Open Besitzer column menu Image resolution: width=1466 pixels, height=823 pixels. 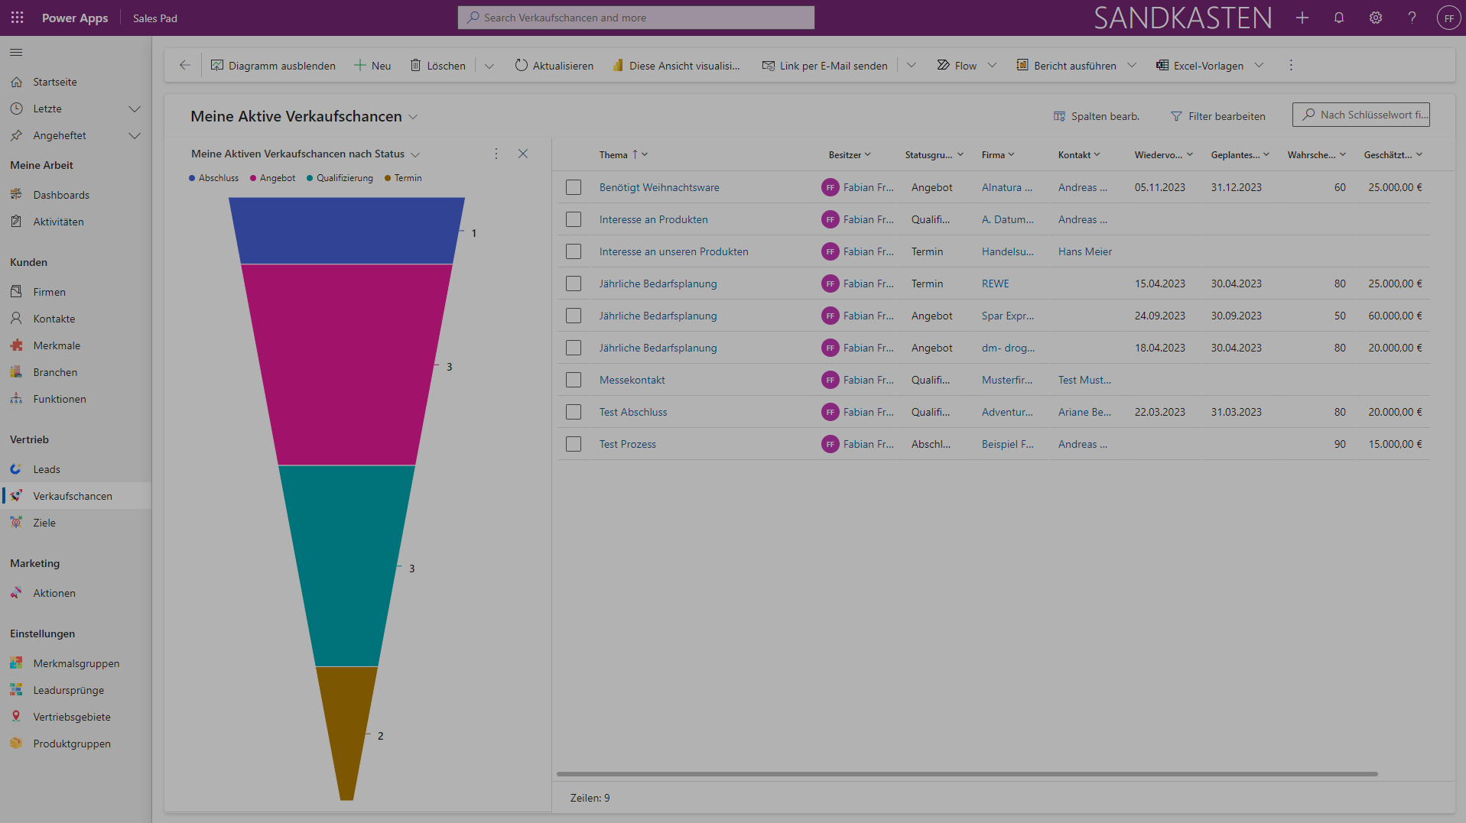point(850,154)
